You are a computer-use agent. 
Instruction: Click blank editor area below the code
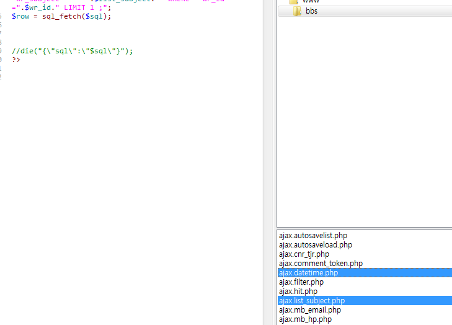tap(124, 186)
